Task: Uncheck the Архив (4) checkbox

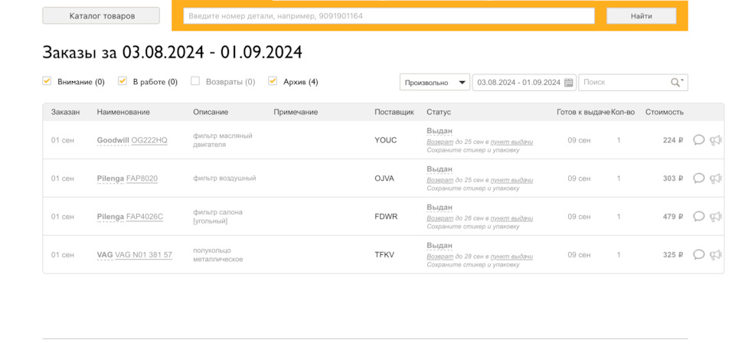Action: (x=273, y=81)
